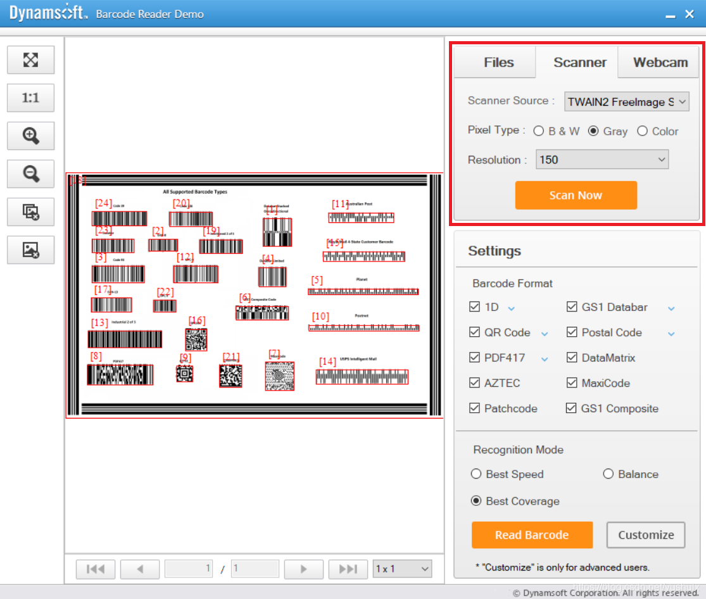Screen dimensions: 706x599
Task: Click the total pages field
Action: [255, 569]
